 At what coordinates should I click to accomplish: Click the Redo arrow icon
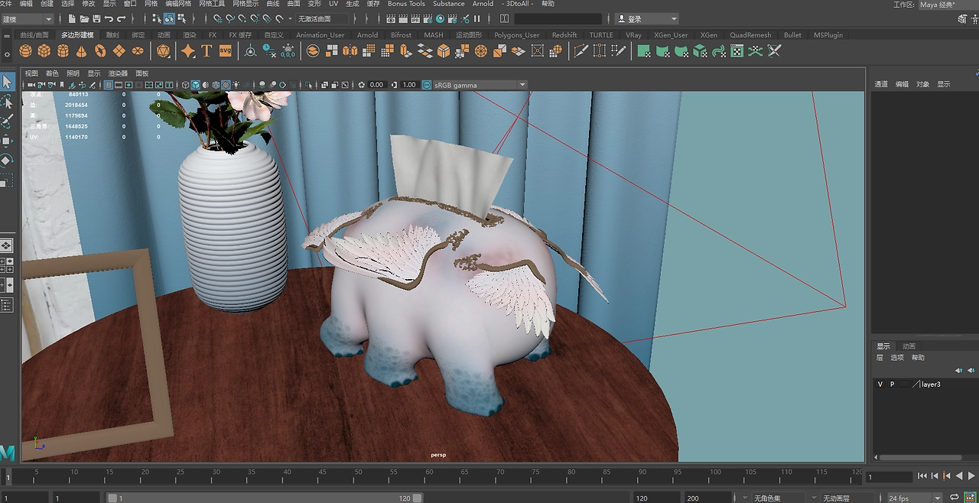[121, 18]
